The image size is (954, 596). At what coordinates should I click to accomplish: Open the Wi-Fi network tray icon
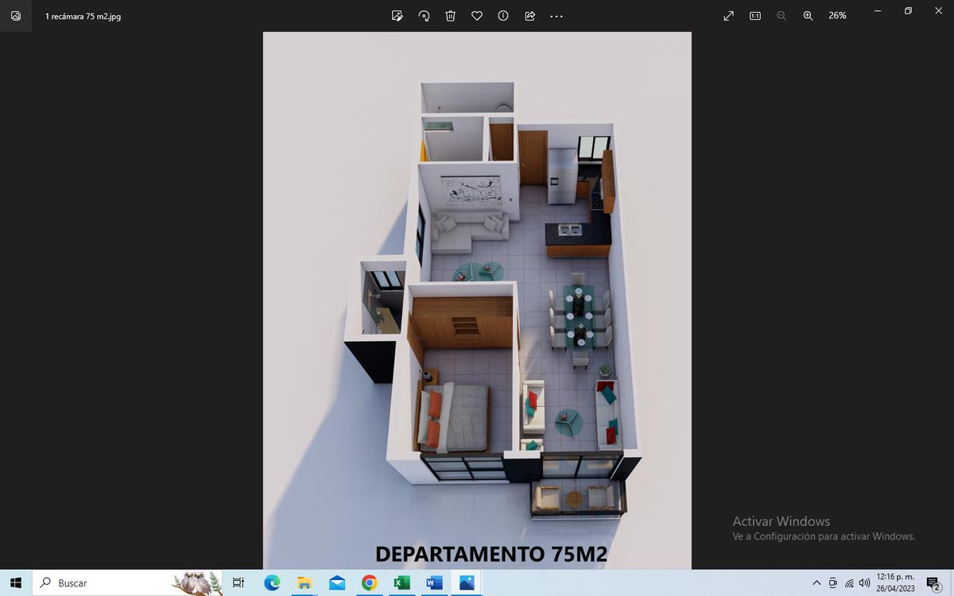pos(849,583)
